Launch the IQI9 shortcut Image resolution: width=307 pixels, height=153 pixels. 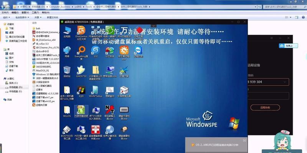[81, 92]
